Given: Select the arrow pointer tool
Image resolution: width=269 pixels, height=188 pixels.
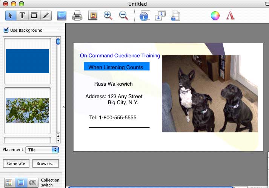Looking at the screenshot, I should 11,15.
